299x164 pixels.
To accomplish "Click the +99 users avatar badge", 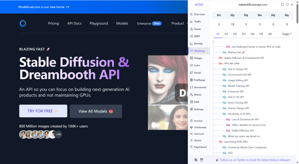I will click(58, 134).
